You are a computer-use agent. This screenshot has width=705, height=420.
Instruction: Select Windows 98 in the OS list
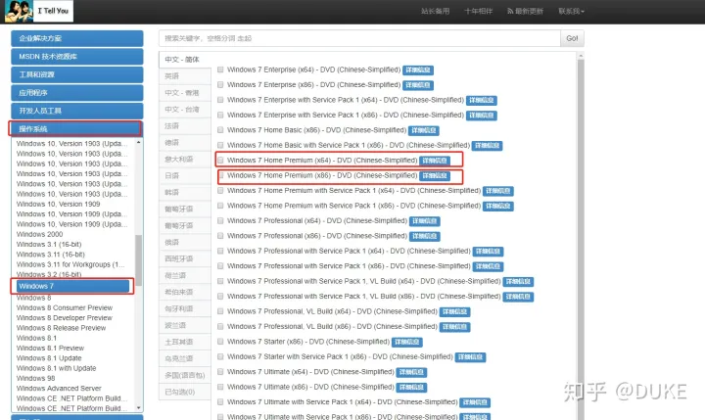[x=35, y=378]
